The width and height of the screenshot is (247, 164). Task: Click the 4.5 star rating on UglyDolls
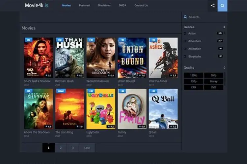(x=111, y=127)
